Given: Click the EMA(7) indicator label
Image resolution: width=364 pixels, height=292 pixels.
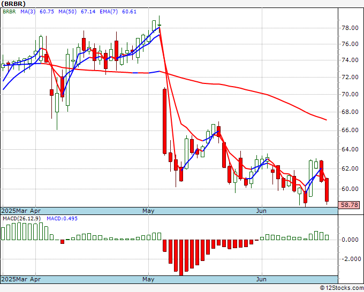Looking at the screenshot, I should tap(109, 12).
